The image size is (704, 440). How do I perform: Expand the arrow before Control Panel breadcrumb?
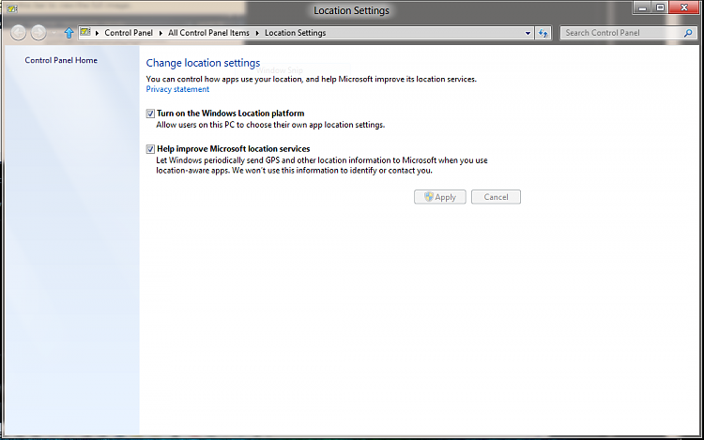[97, 33]
